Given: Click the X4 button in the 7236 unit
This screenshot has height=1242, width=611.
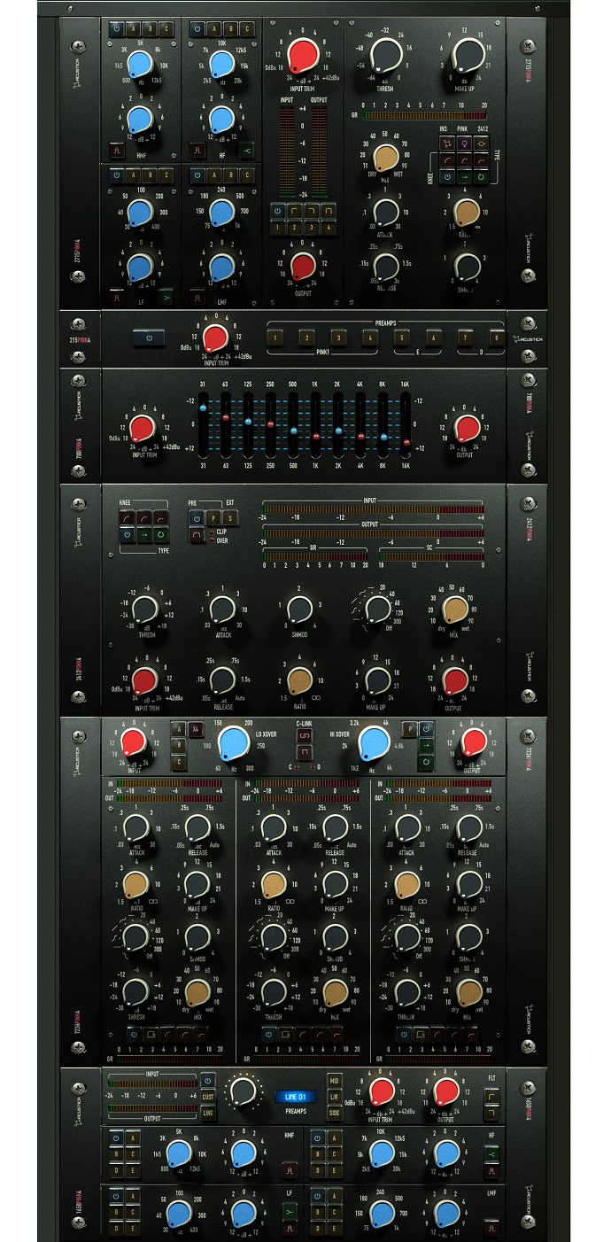Looking at the screenshot, I should [195, 729].
